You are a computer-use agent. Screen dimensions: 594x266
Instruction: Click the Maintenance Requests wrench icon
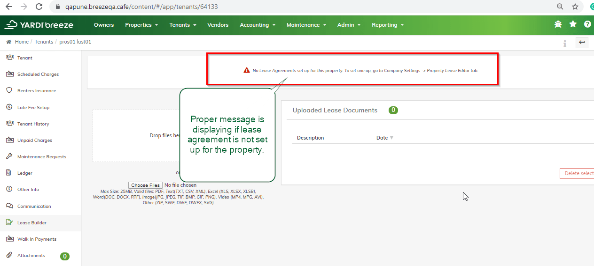coord(9,156)
